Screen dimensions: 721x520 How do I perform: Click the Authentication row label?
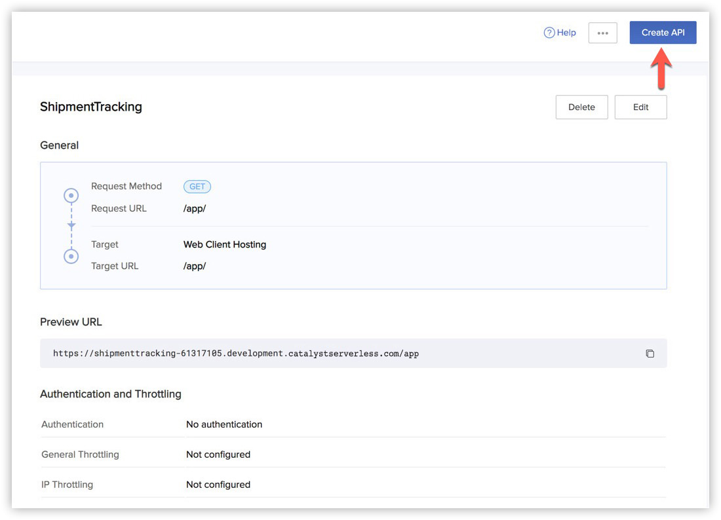(73, 424)
